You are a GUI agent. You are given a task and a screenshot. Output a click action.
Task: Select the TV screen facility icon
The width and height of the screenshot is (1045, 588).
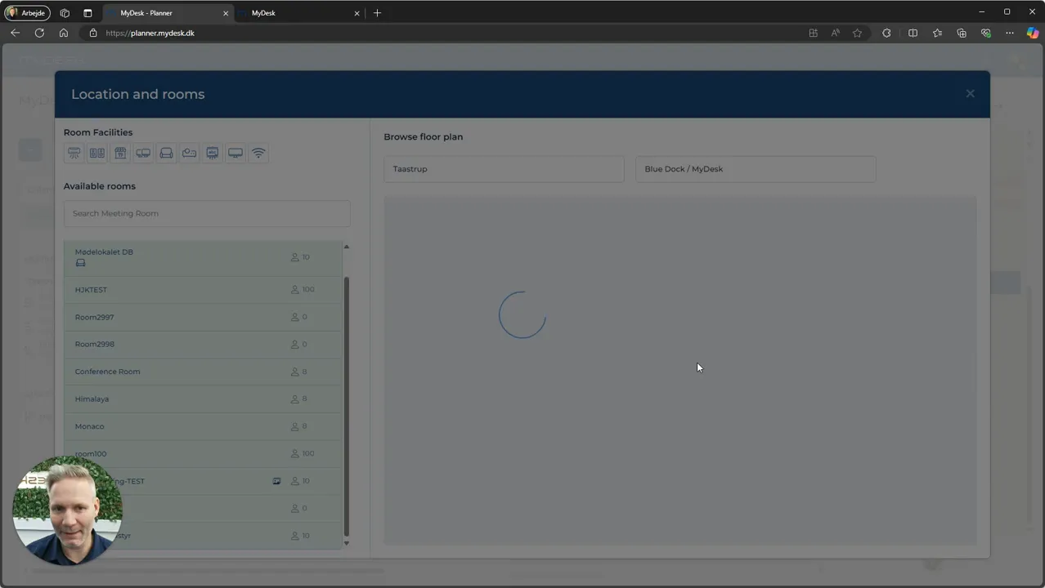tap(235, 154)
